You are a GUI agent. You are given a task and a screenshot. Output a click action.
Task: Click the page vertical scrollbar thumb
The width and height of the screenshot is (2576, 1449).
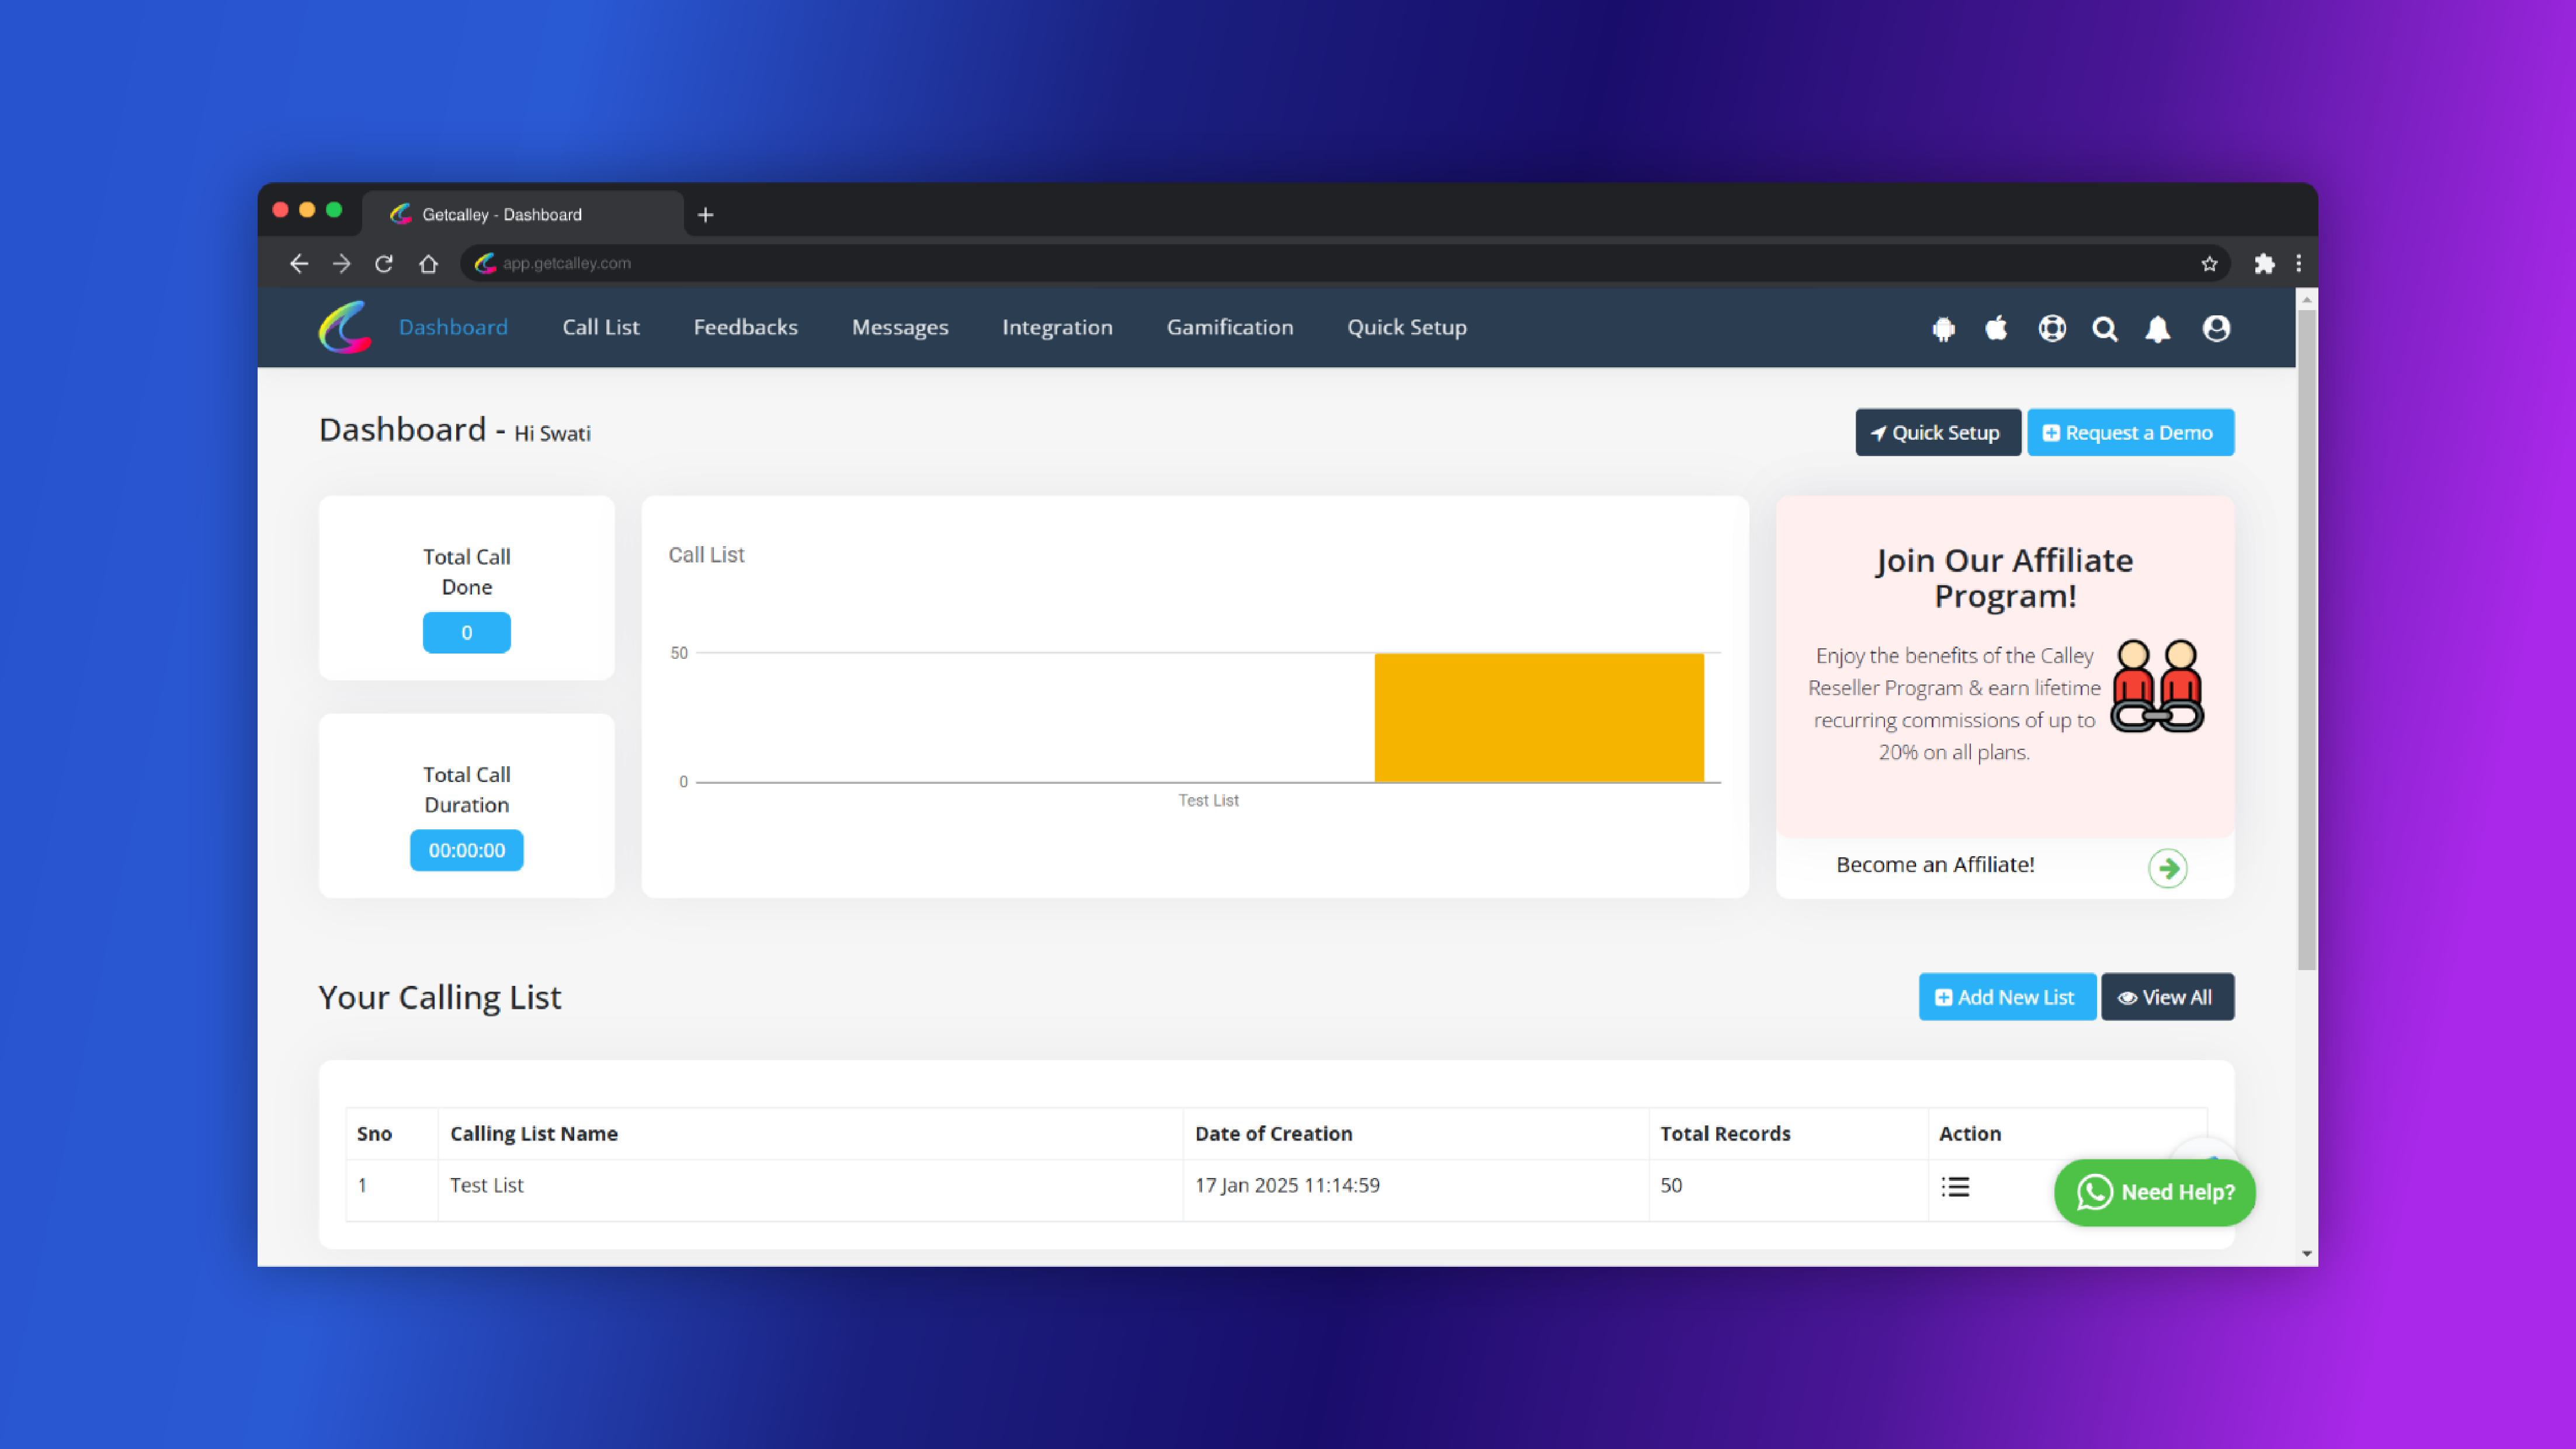[2306, 640]
